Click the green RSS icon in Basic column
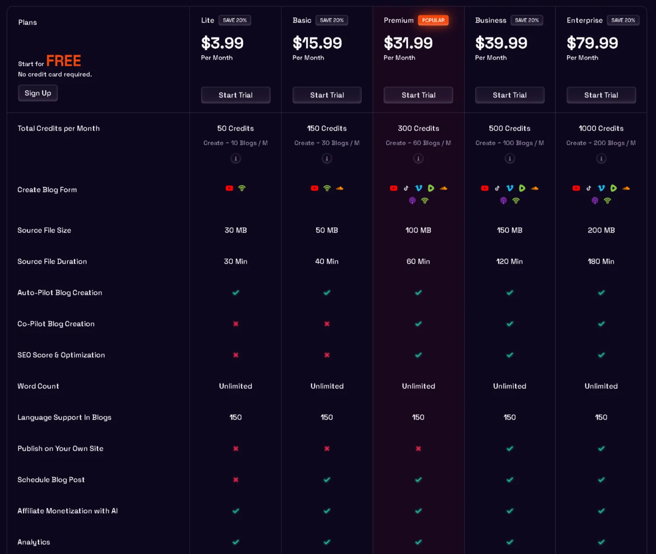656x554 pixels. (x=327, y=188)
